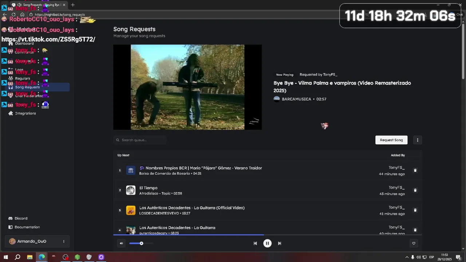Open the Discord link in sidebar
The image size is (466, 262).
coord(21,218)
